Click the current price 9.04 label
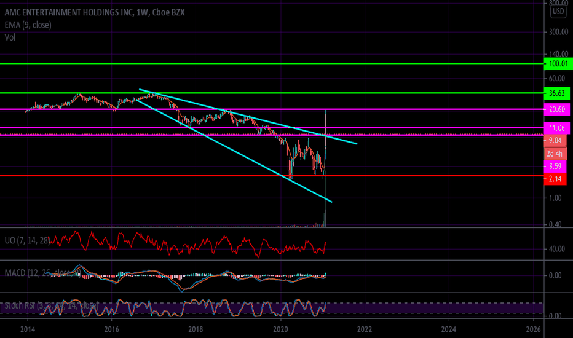The image size is (573, 338). [x=555, y=141]
